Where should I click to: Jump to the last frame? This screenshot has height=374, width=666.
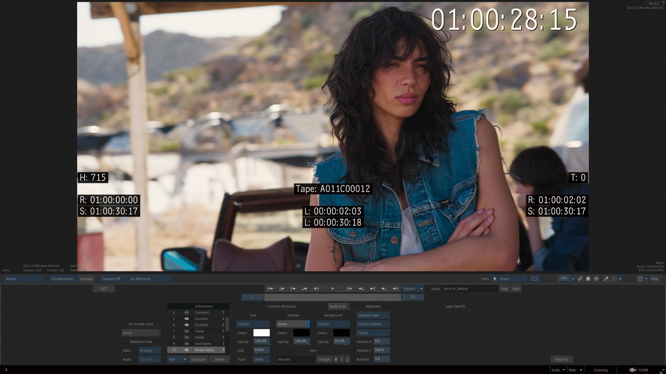tap(395, 289)
